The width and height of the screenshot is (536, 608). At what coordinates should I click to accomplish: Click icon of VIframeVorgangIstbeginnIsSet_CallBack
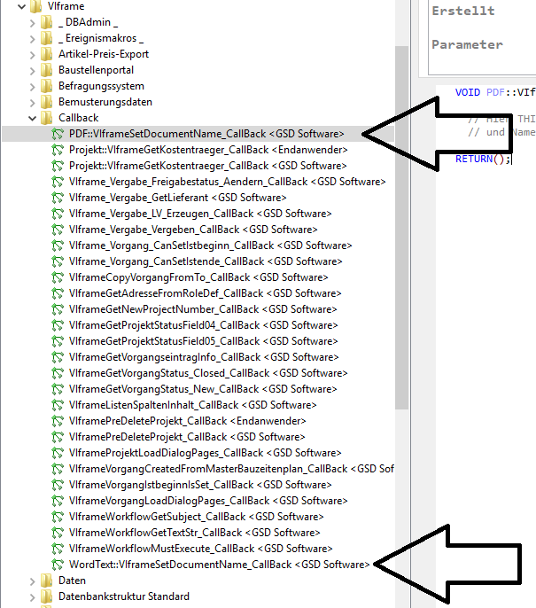tap(58, 485)
